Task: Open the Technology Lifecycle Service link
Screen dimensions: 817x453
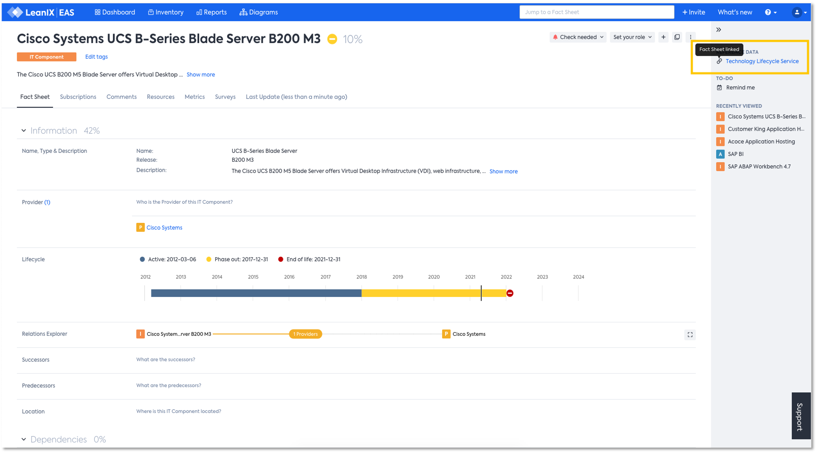Action: coord(762,61)
